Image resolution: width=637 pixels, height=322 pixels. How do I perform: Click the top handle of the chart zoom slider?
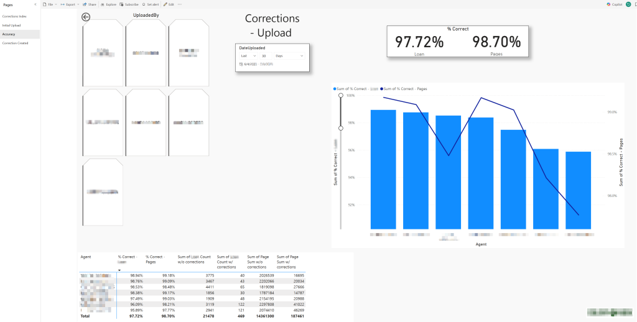(341, 96)
